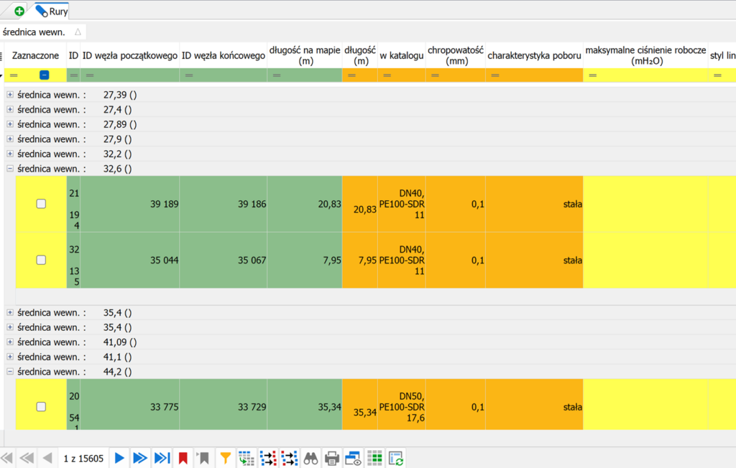Screen dimensions: 736x468
Task: Collapse the średnica wewn. 32,6 group
Action: coord(10,169)
